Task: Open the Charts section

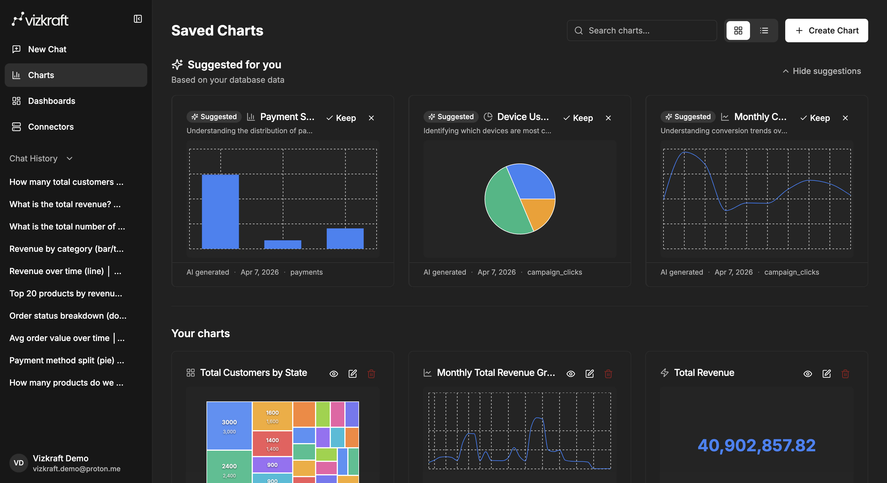Action: pyautogui.click(x=41, y=75)
